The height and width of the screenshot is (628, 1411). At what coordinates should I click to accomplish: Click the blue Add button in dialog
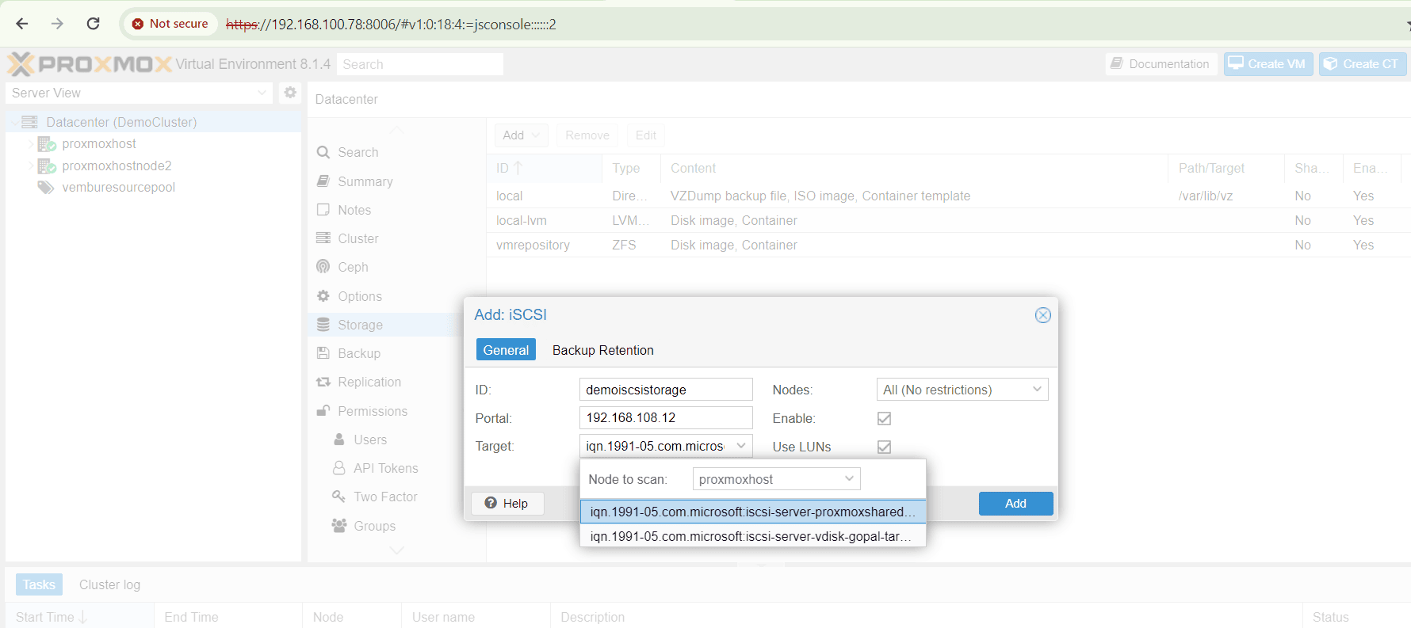coord(1015,504)
